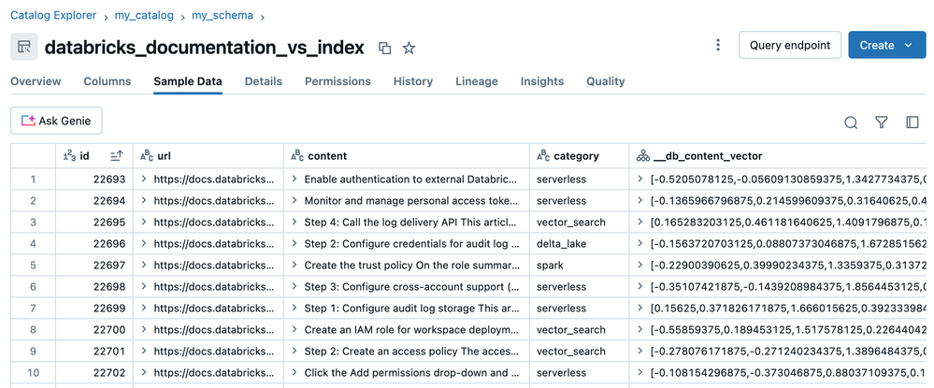The width and height of the screenshot is (934, 388).
Task: Expand the url cell in row 22695
Action: (x=144, y=222)
